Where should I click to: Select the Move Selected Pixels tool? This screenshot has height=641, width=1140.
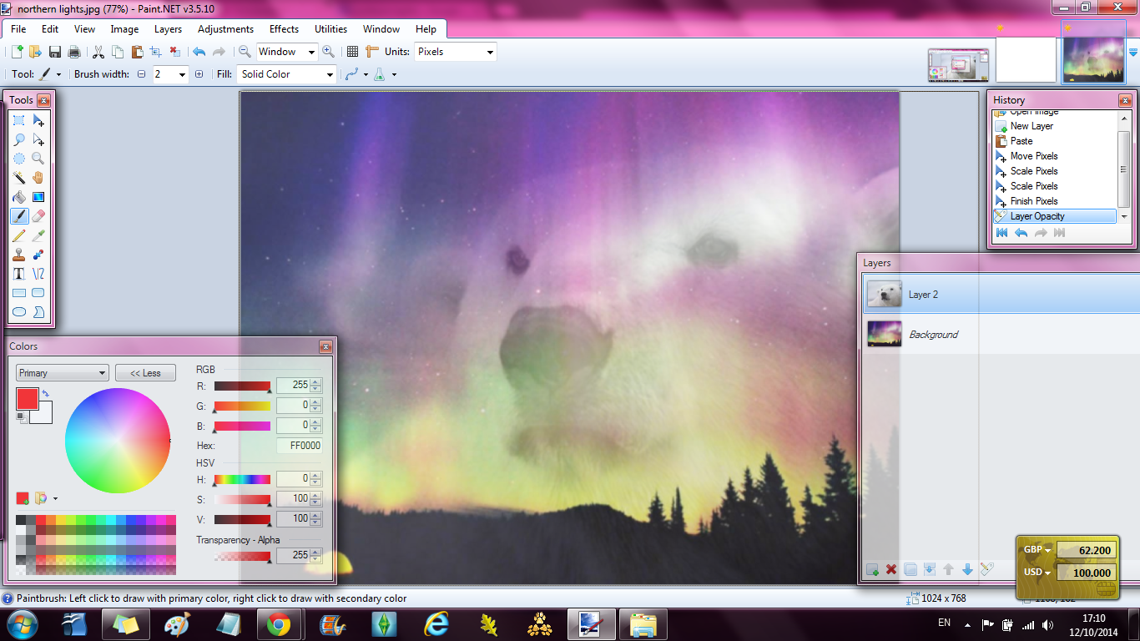[x=38, y=120]
